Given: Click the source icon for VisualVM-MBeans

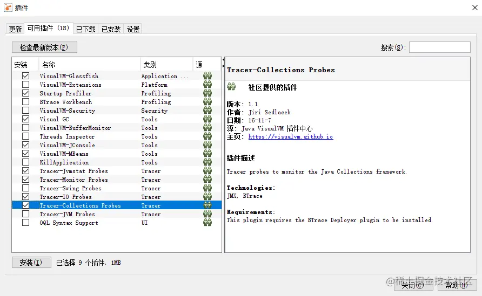Looking at the screenshot, I should (207, 153).
